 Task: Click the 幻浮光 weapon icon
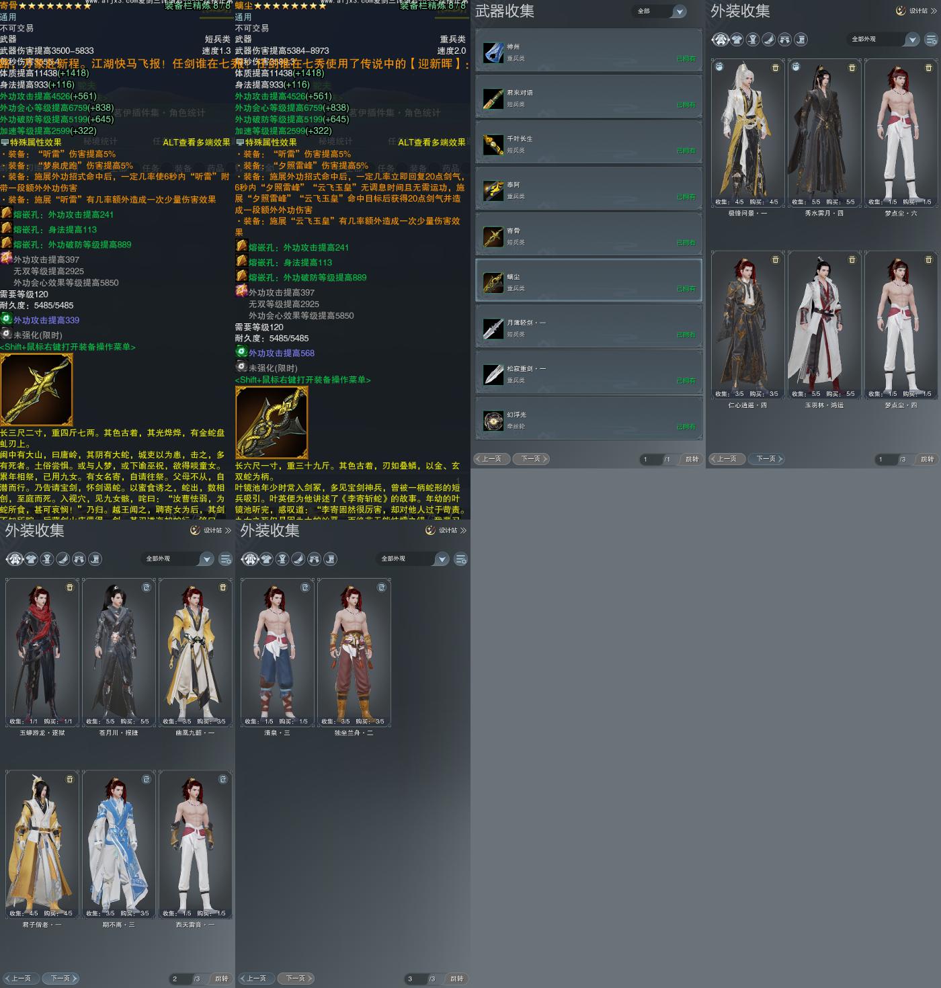pos(493,421)
